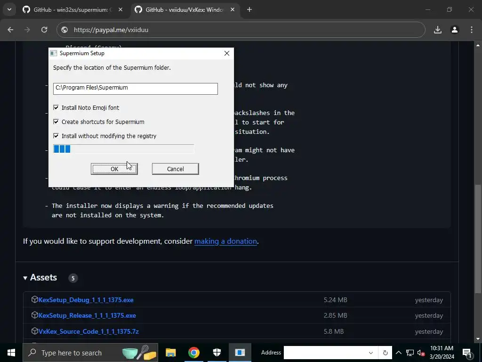Screen dimensions: 482x362
Task: Click the browser URL address bar
Action: click(241, 30)
